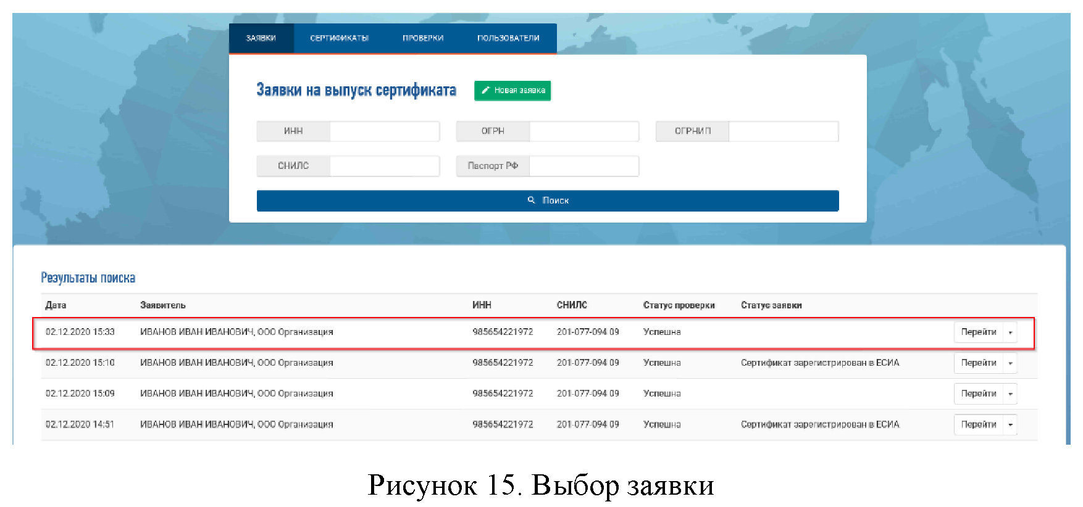Screen dimensions: 1083x507
Task: Click into the ИНН input field
Action: click(384, 131)
